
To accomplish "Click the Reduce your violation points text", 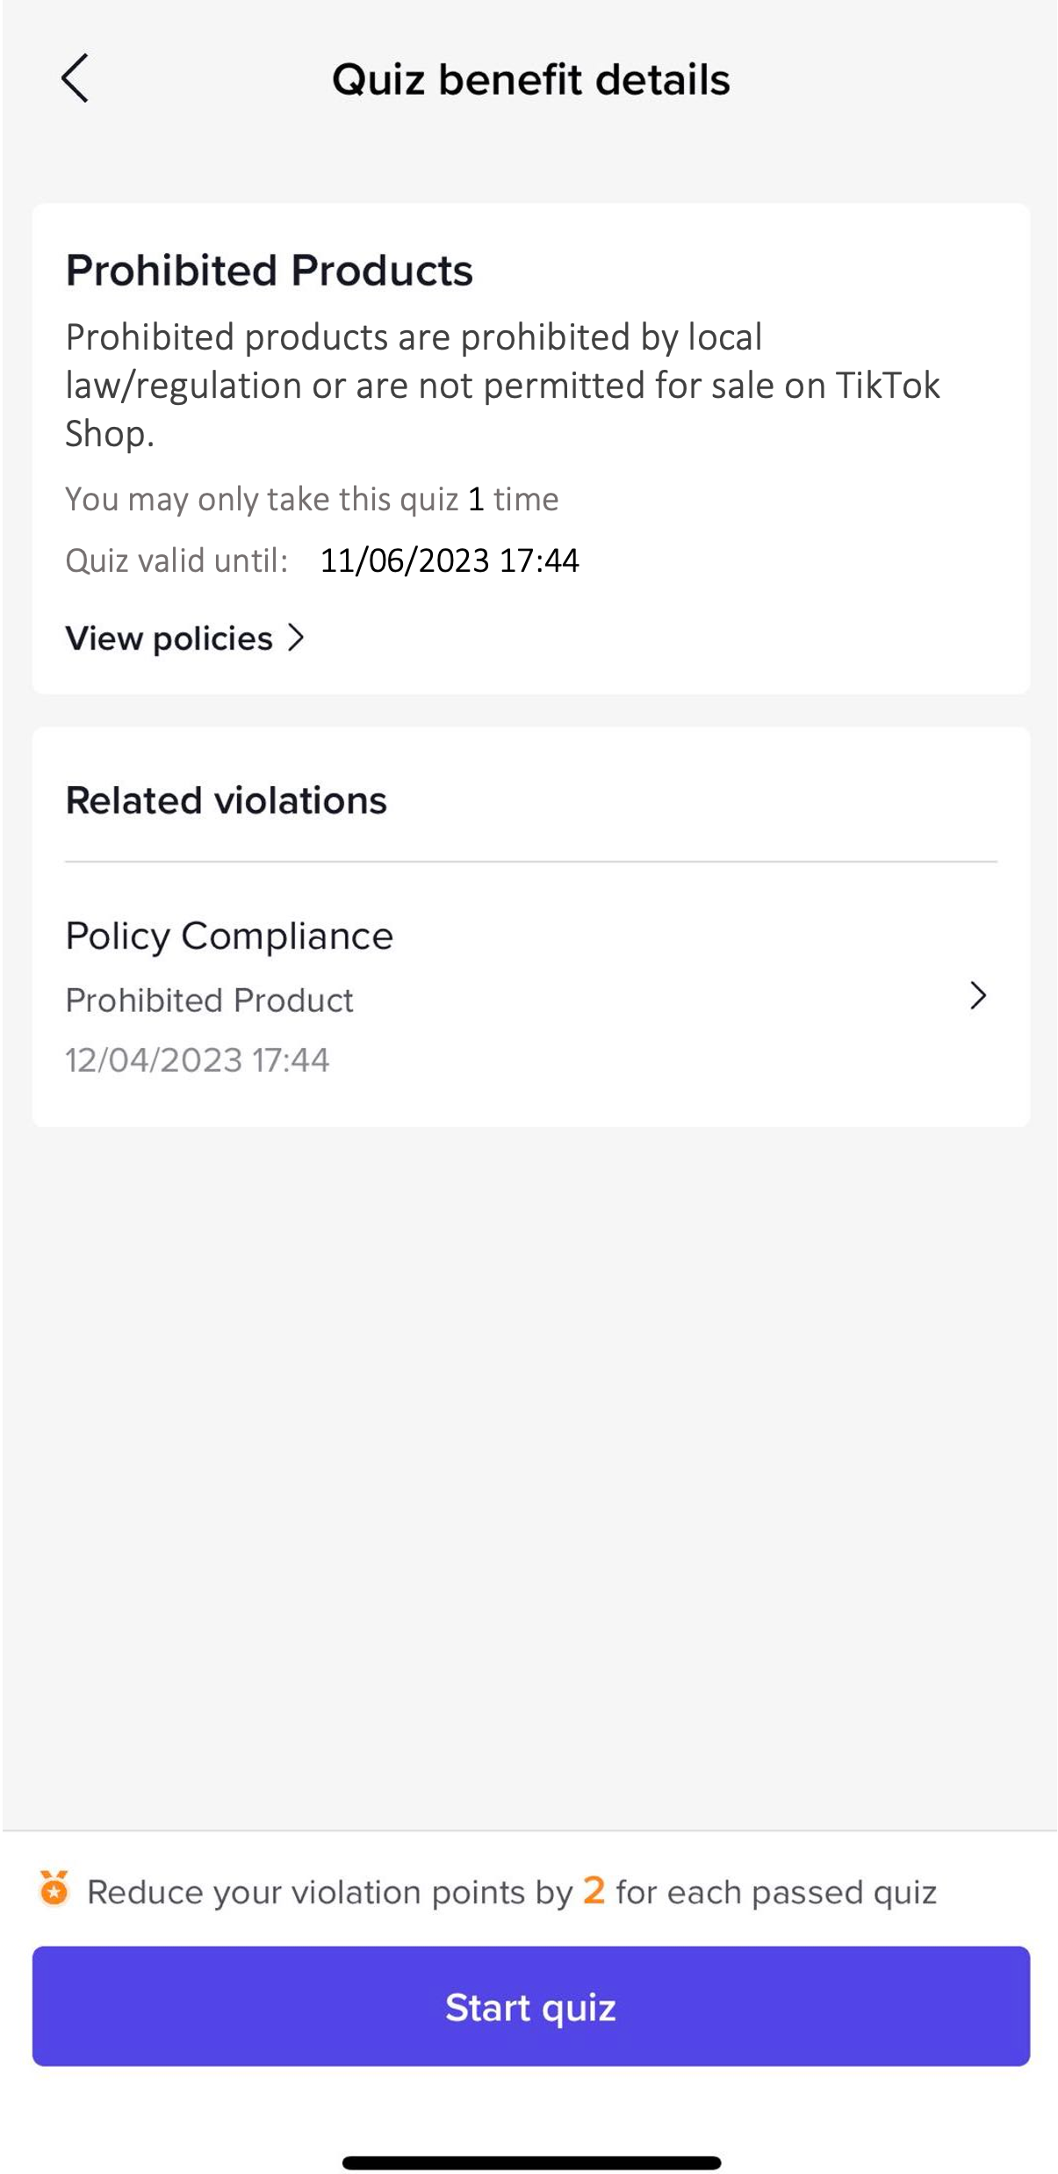I will click(x=329, y=1893).
